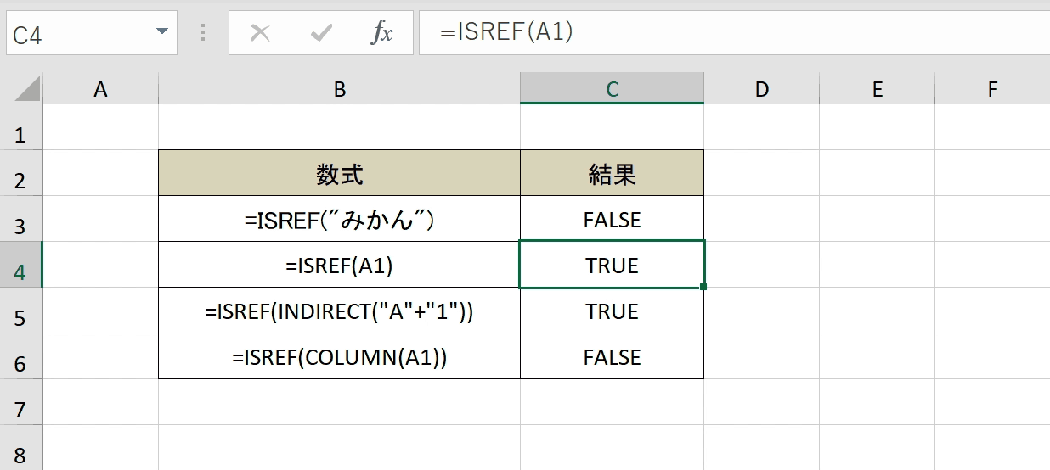
Task: Select the 数式 header cell
Action: point(339,173)
